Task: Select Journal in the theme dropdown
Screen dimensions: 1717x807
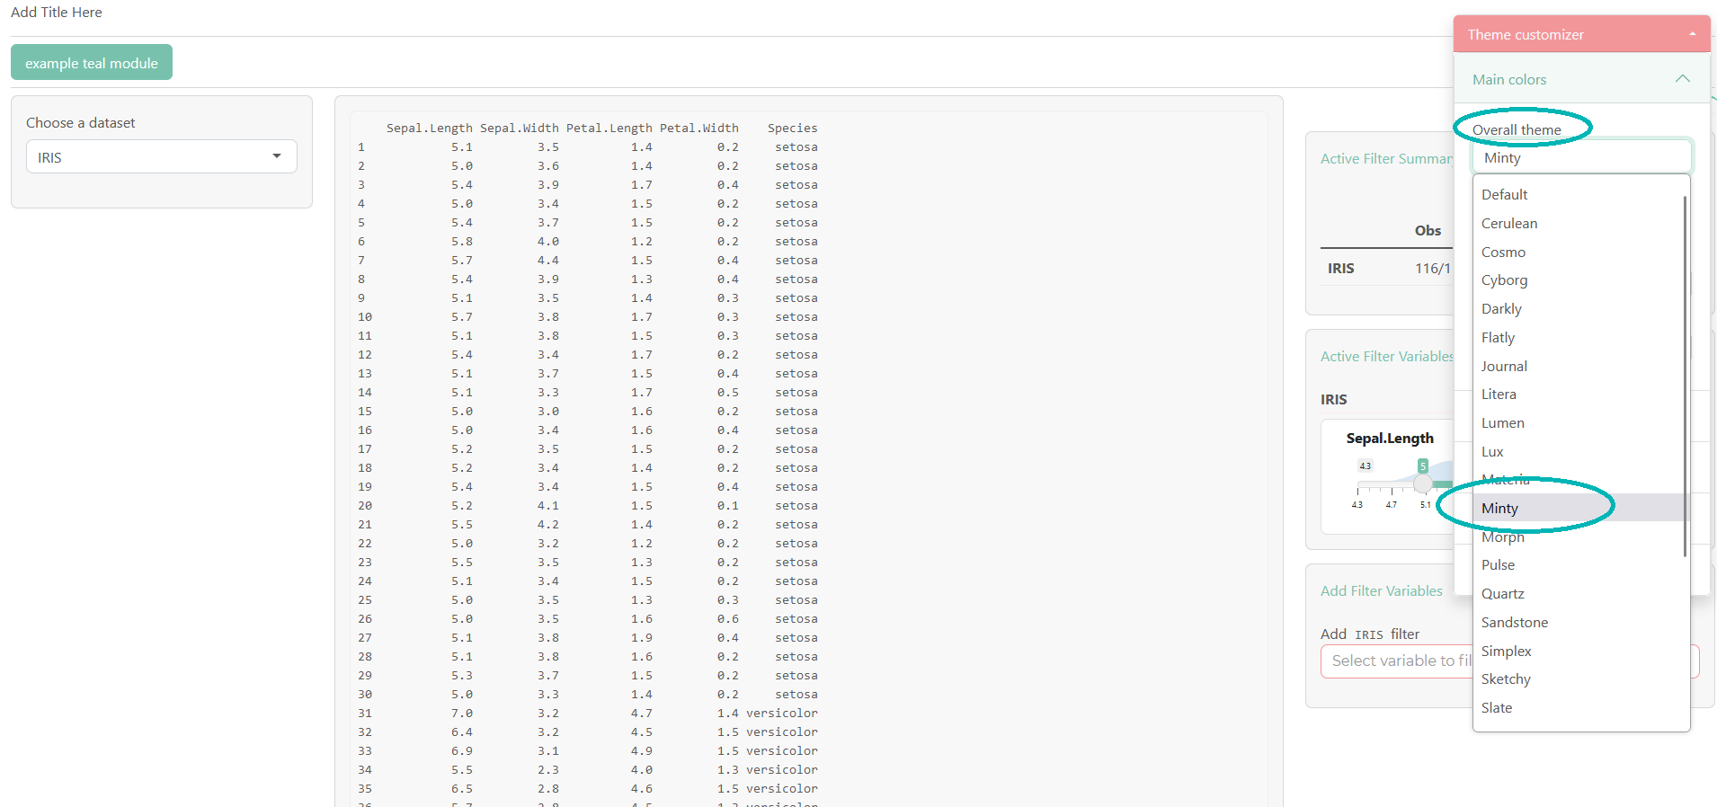Action: pos(1504,367)
